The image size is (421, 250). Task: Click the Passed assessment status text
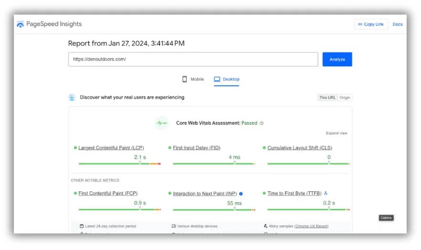[249, 123]
